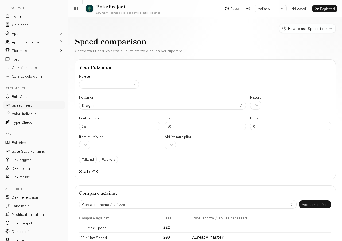Toggle the Paralysis chip
This screenshot has height=241, width=342.
pos(108,159)
